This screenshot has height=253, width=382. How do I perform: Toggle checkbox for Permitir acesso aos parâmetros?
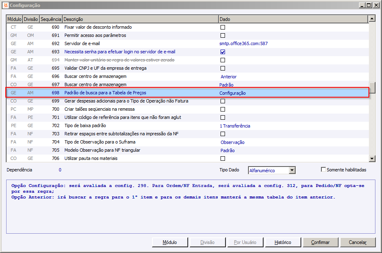tap(223, 36)
